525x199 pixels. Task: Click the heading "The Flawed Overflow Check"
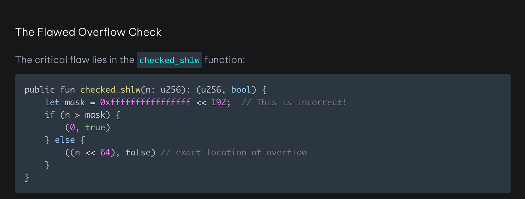(x=88, y=32)
